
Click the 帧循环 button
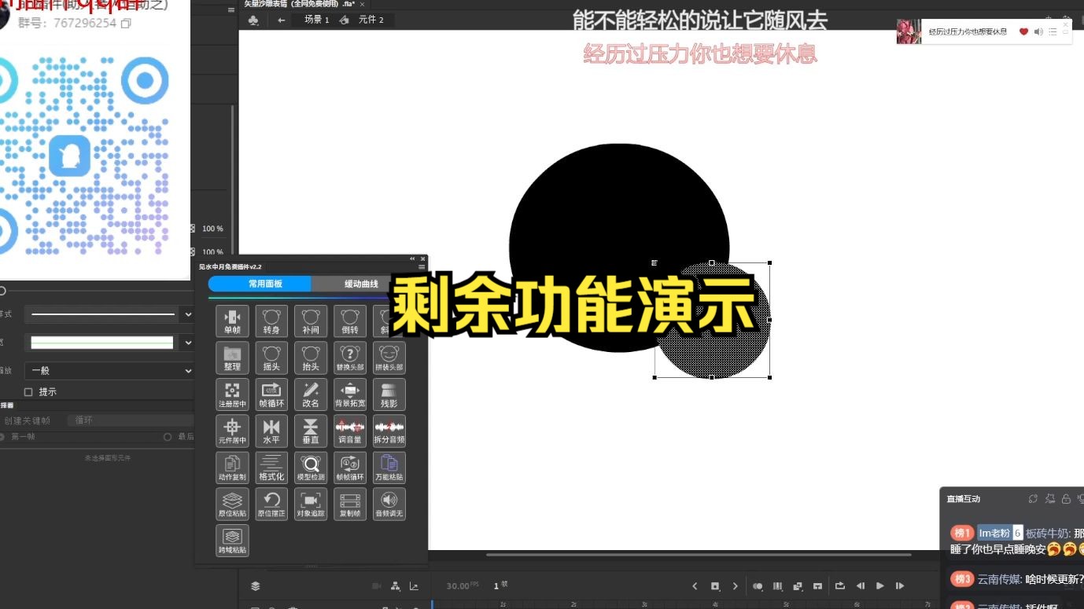tap(271, 394)
